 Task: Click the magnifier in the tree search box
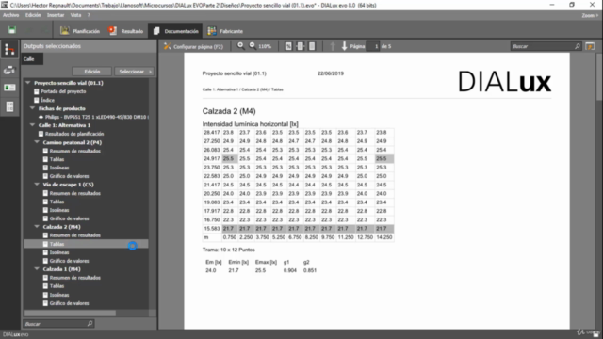(90, 324)
